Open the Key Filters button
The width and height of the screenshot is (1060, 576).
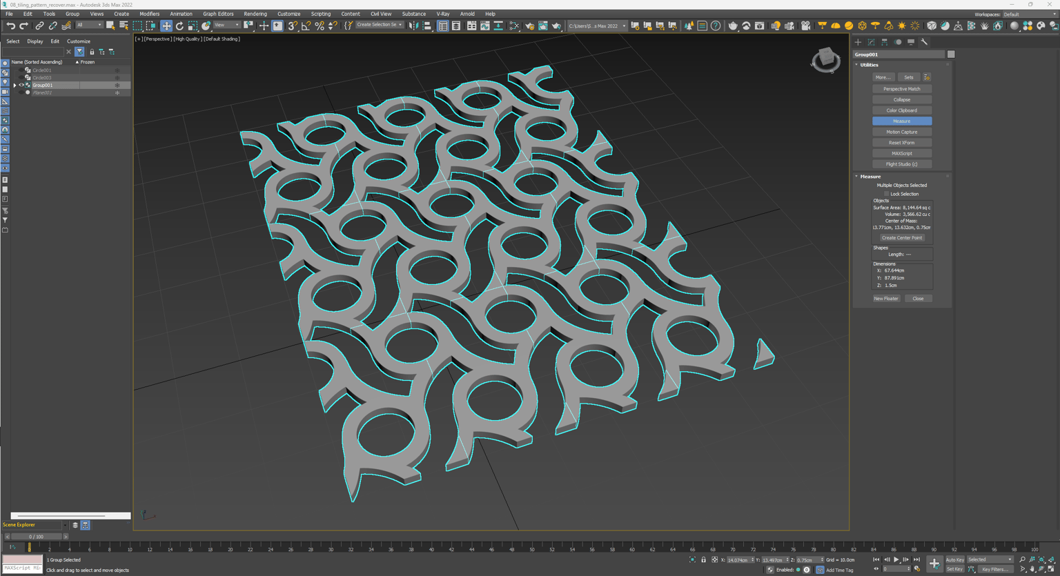[x=995, y=569]
